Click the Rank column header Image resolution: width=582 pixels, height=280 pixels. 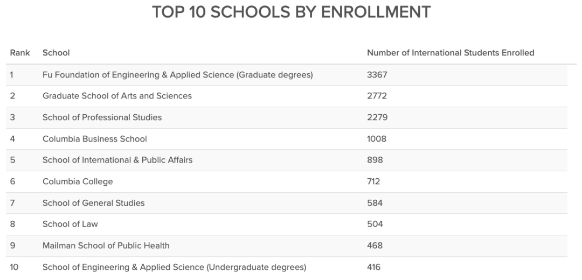(x=19, y=53)
